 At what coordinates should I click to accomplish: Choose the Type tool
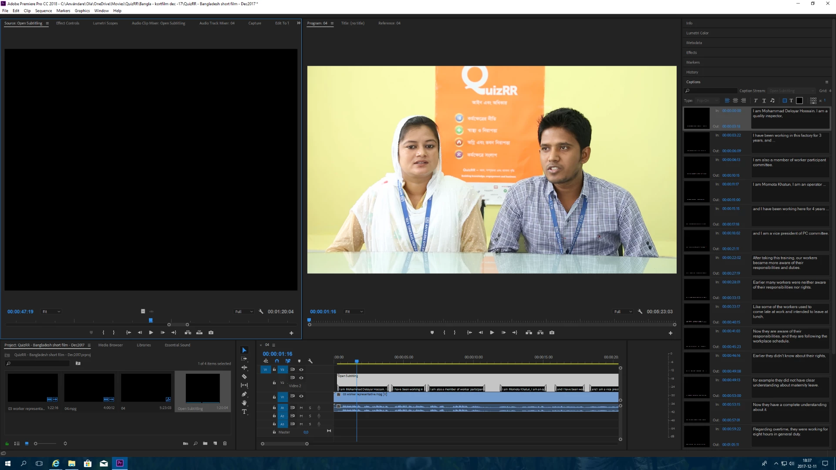tap(244, 412)
